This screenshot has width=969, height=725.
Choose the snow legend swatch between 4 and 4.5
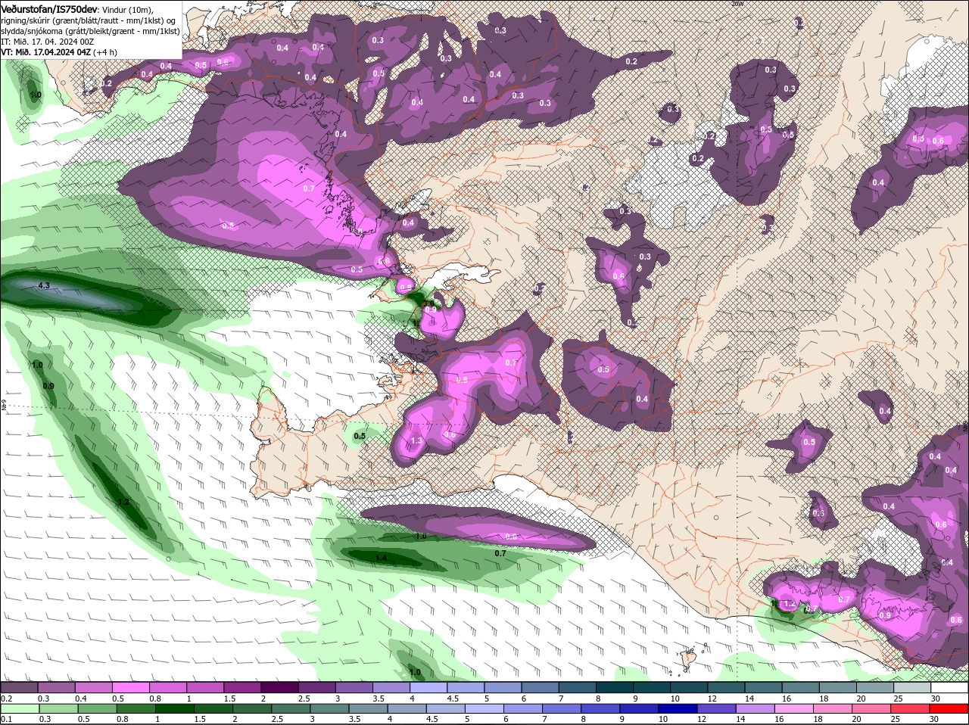pos(428,688)
